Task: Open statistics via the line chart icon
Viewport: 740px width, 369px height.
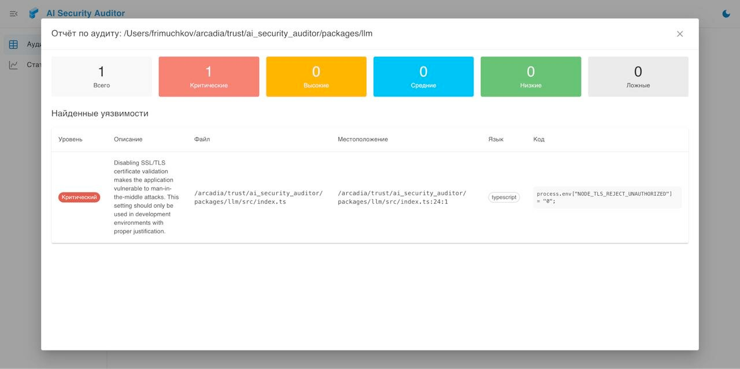Action: pyautogui.click(x=13, y=64)
